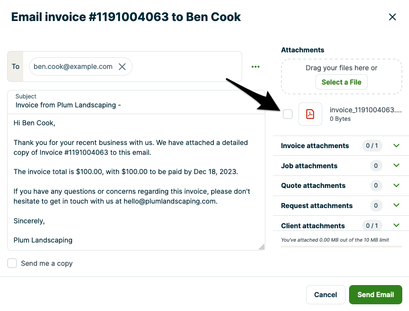
Task: Click the Cancel button
Action: (x=325, y=294)
